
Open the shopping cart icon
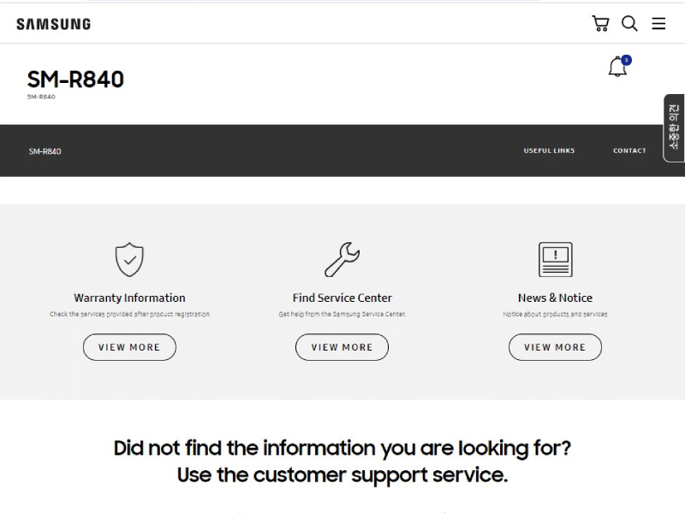(x=600, y=24)
